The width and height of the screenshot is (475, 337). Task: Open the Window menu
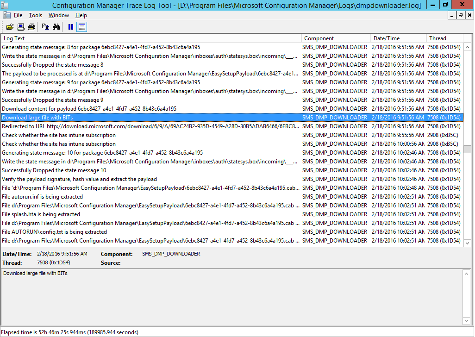(x=59, y=15)
